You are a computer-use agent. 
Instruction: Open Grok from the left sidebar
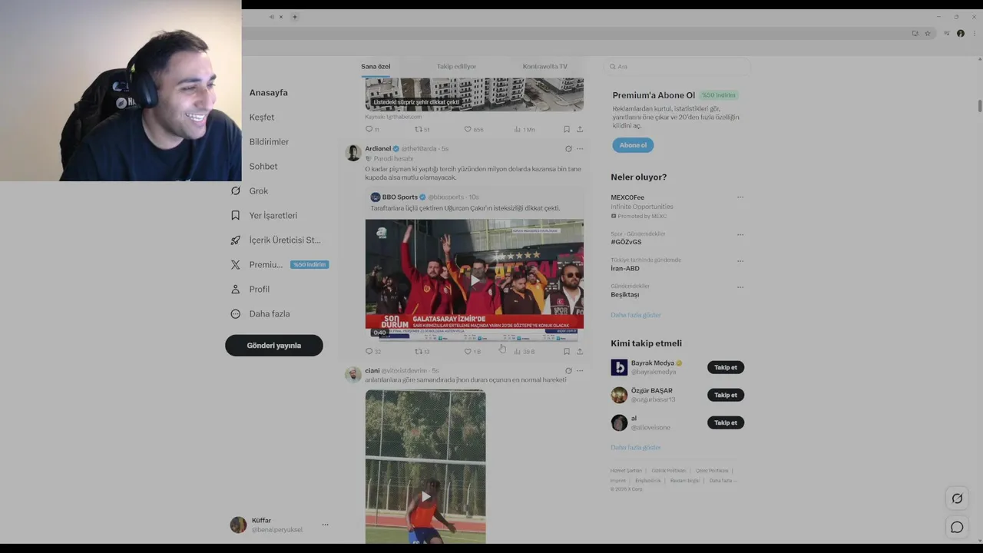(250, 190)
